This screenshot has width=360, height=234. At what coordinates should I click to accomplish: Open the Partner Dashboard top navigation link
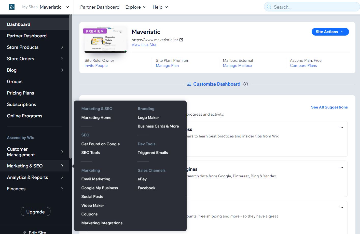point(100,7)
